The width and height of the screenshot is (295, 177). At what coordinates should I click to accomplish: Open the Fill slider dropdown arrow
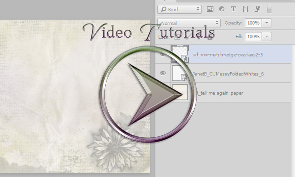point(266,36)
